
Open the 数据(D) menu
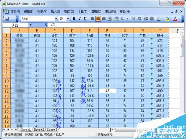[x=96, y=12]
